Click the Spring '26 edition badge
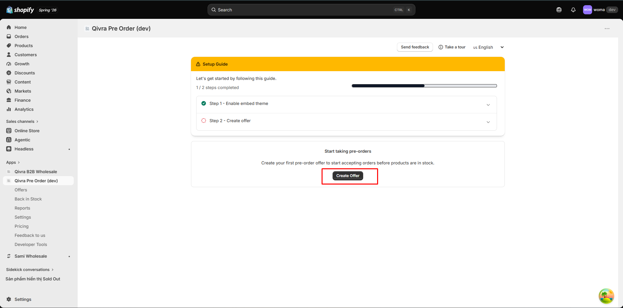623x308 pixels. pyautogui.click(x=47, y=10)
